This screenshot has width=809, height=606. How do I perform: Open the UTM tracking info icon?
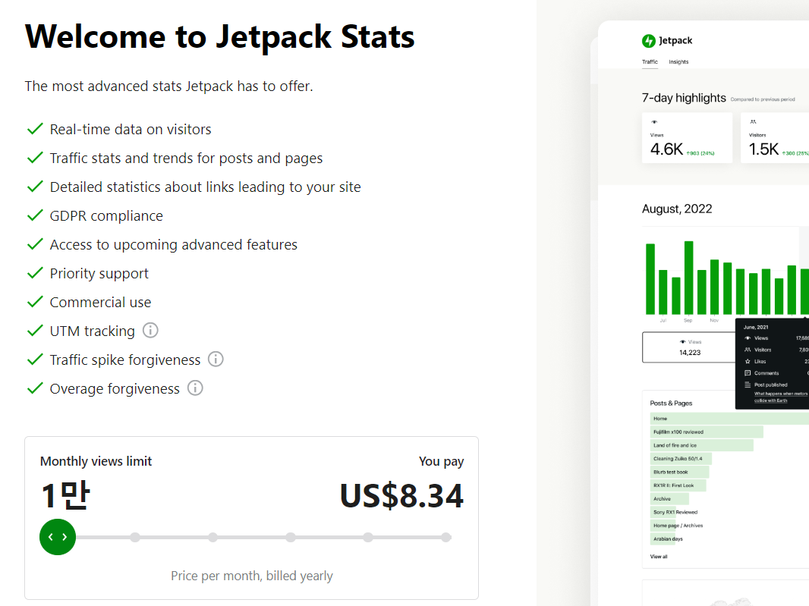pos(150,330)
